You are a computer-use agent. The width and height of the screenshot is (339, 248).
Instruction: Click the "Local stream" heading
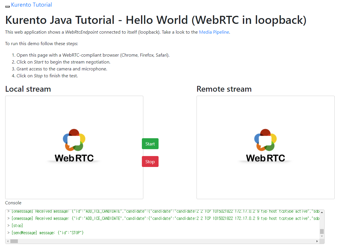pyautogui.click(x=28, y=89)
